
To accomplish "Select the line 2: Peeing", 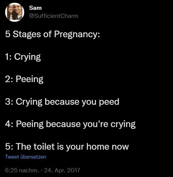I will tap(24, 79).
